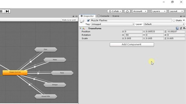Screen dimensions: 186x104
Task: Click the Rotation Y field
Action: pyautogui.click(x=155, y=35)
